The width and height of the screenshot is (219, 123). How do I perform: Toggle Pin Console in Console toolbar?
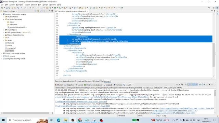pos(200,85)
